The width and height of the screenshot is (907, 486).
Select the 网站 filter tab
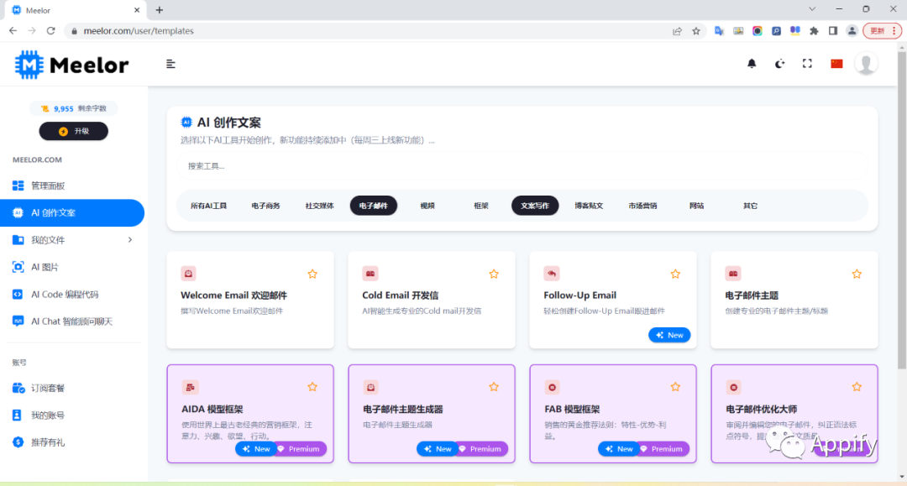(x=696, y=206)
